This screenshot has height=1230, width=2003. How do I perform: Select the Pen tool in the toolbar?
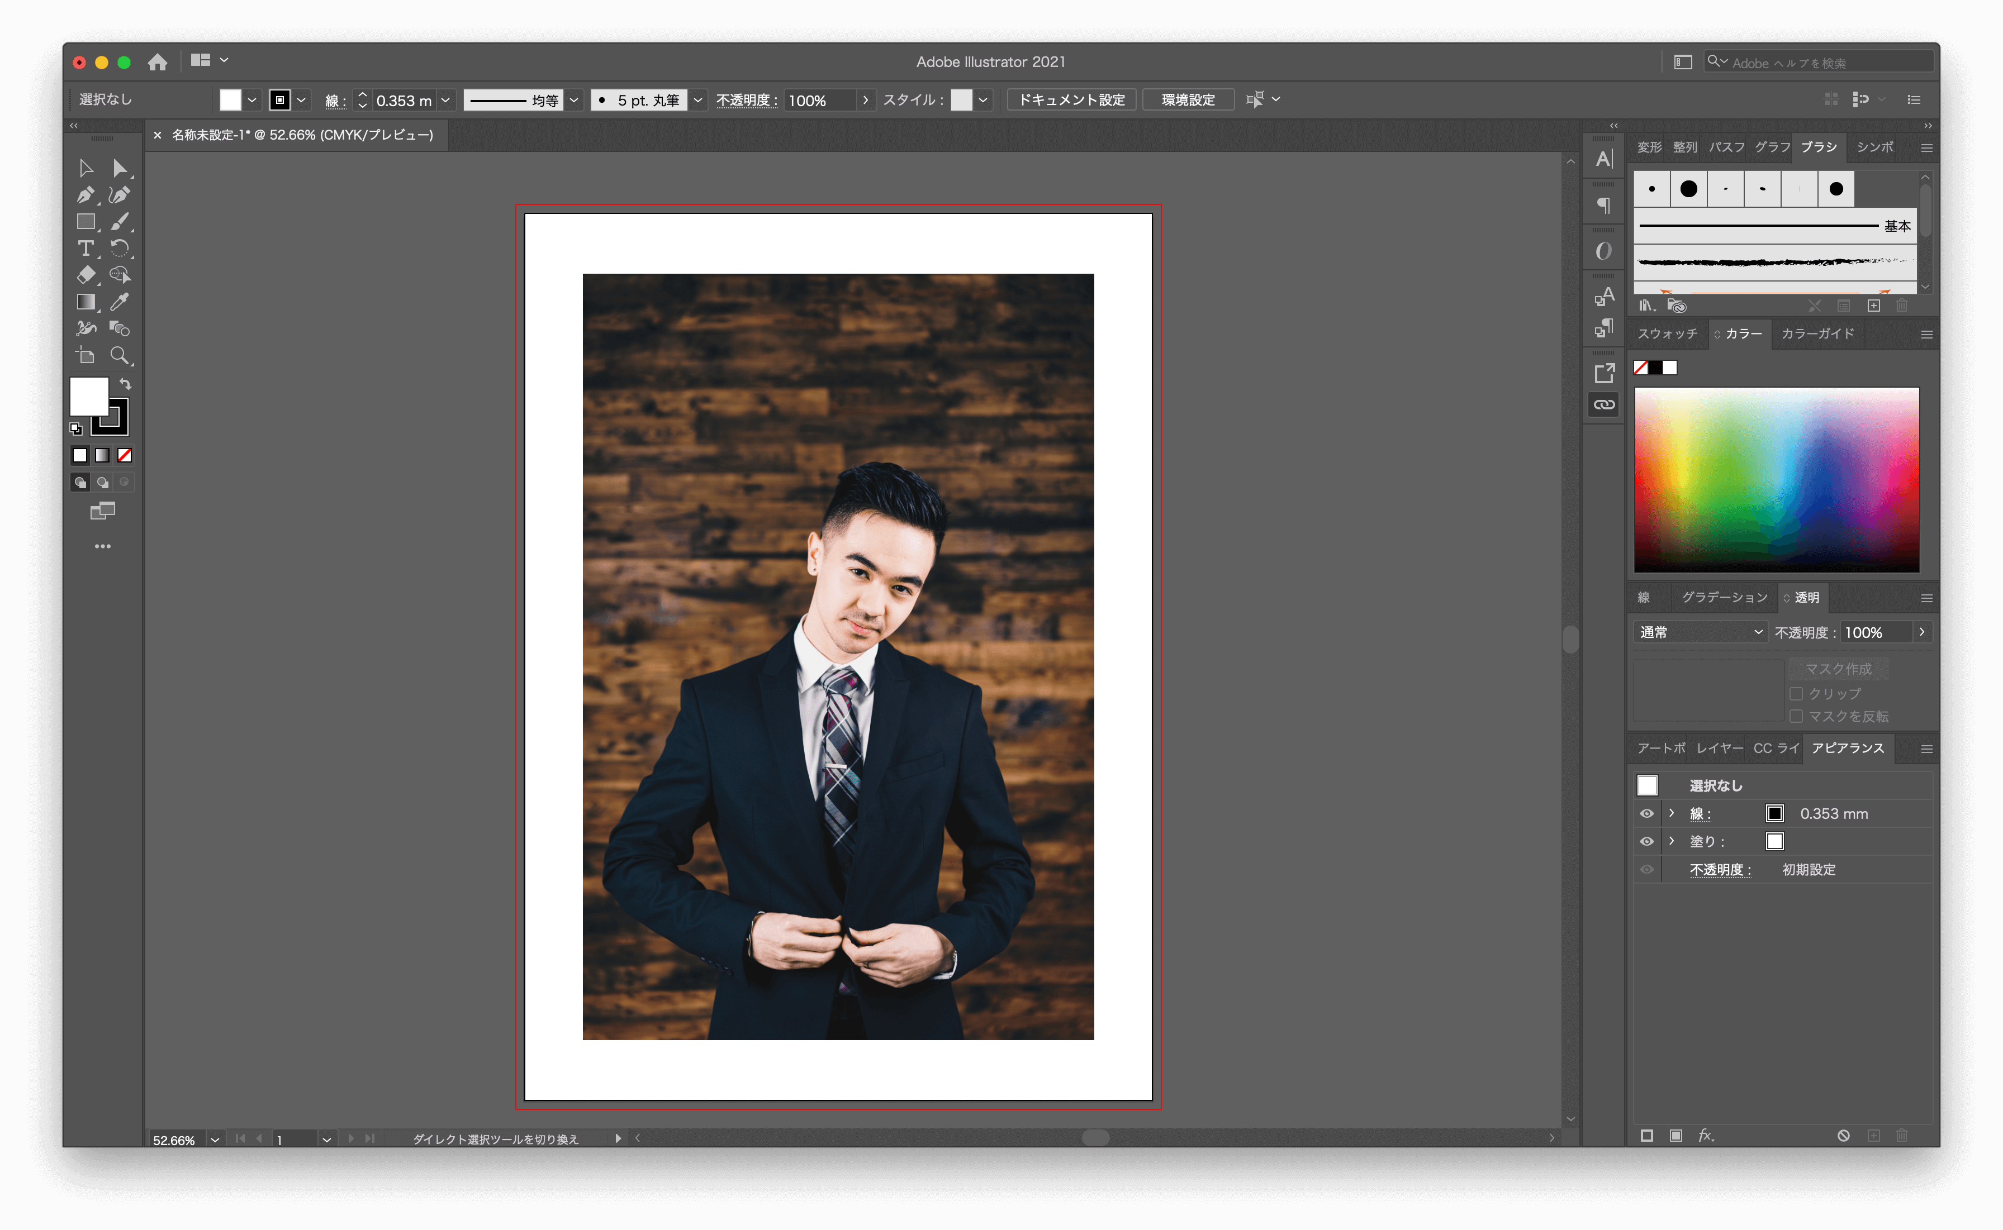point(86,194)
